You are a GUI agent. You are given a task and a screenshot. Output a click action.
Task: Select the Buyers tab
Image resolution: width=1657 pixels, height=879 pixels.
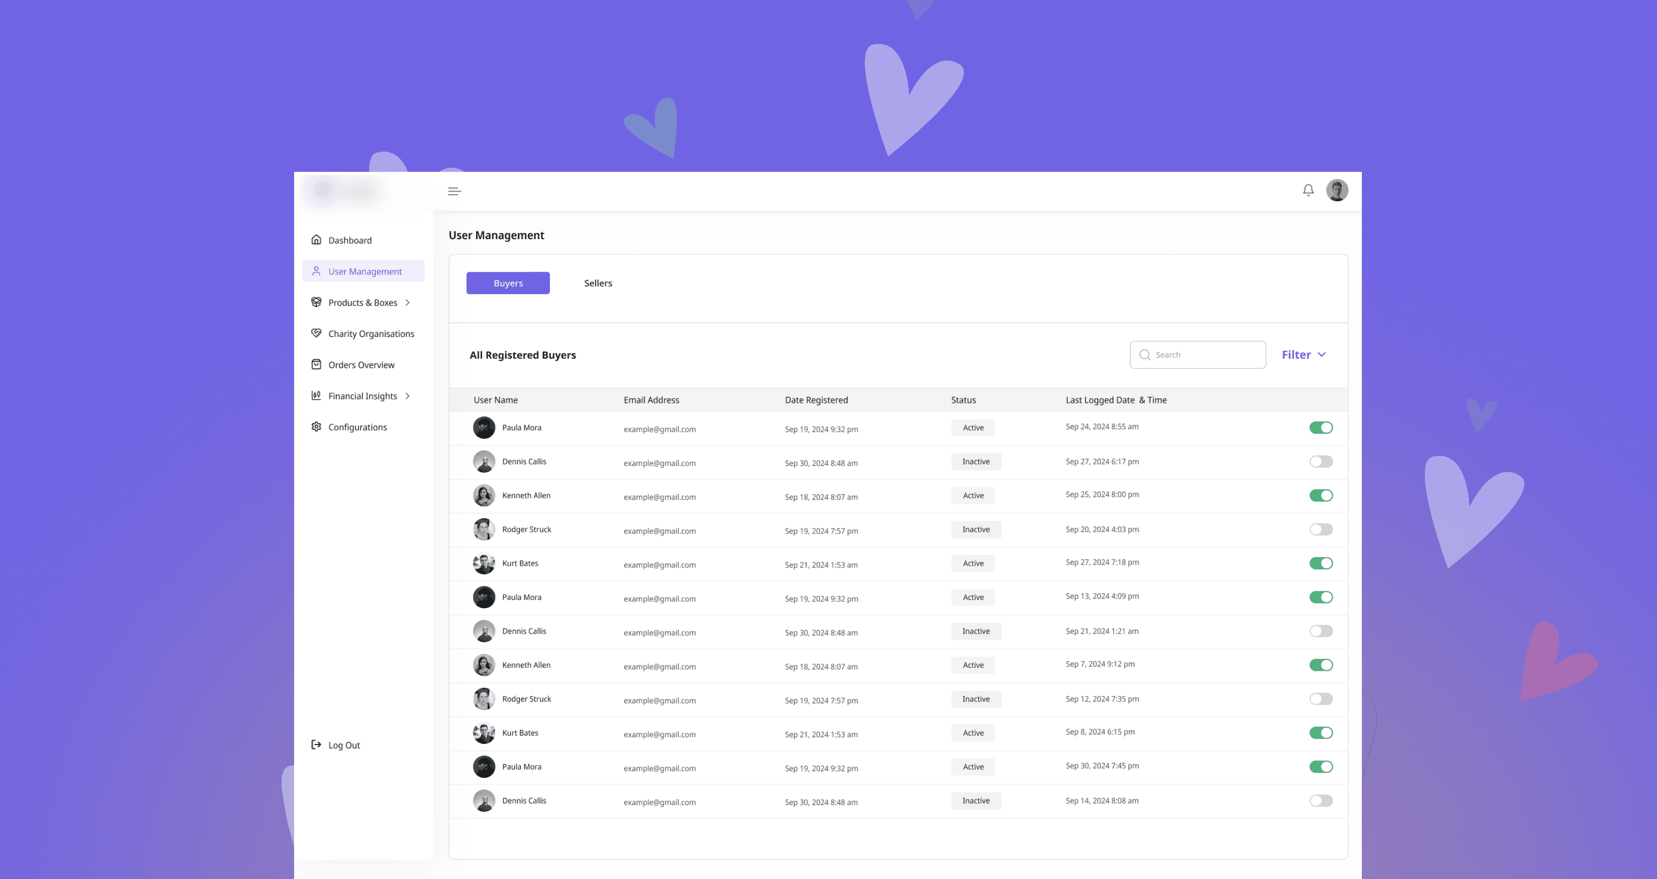[x=507, y=283]
